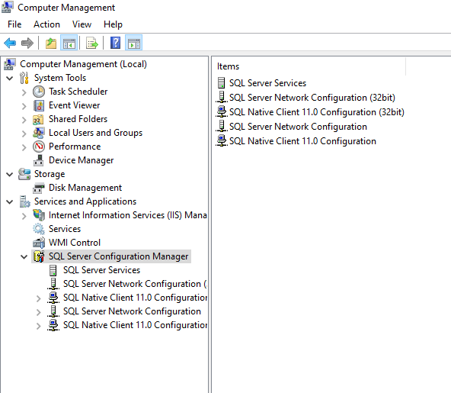Select Disk Management in the tree
The width and height of the screenshot is (451, 393).
pyautogui.click(x=85, y=188)
